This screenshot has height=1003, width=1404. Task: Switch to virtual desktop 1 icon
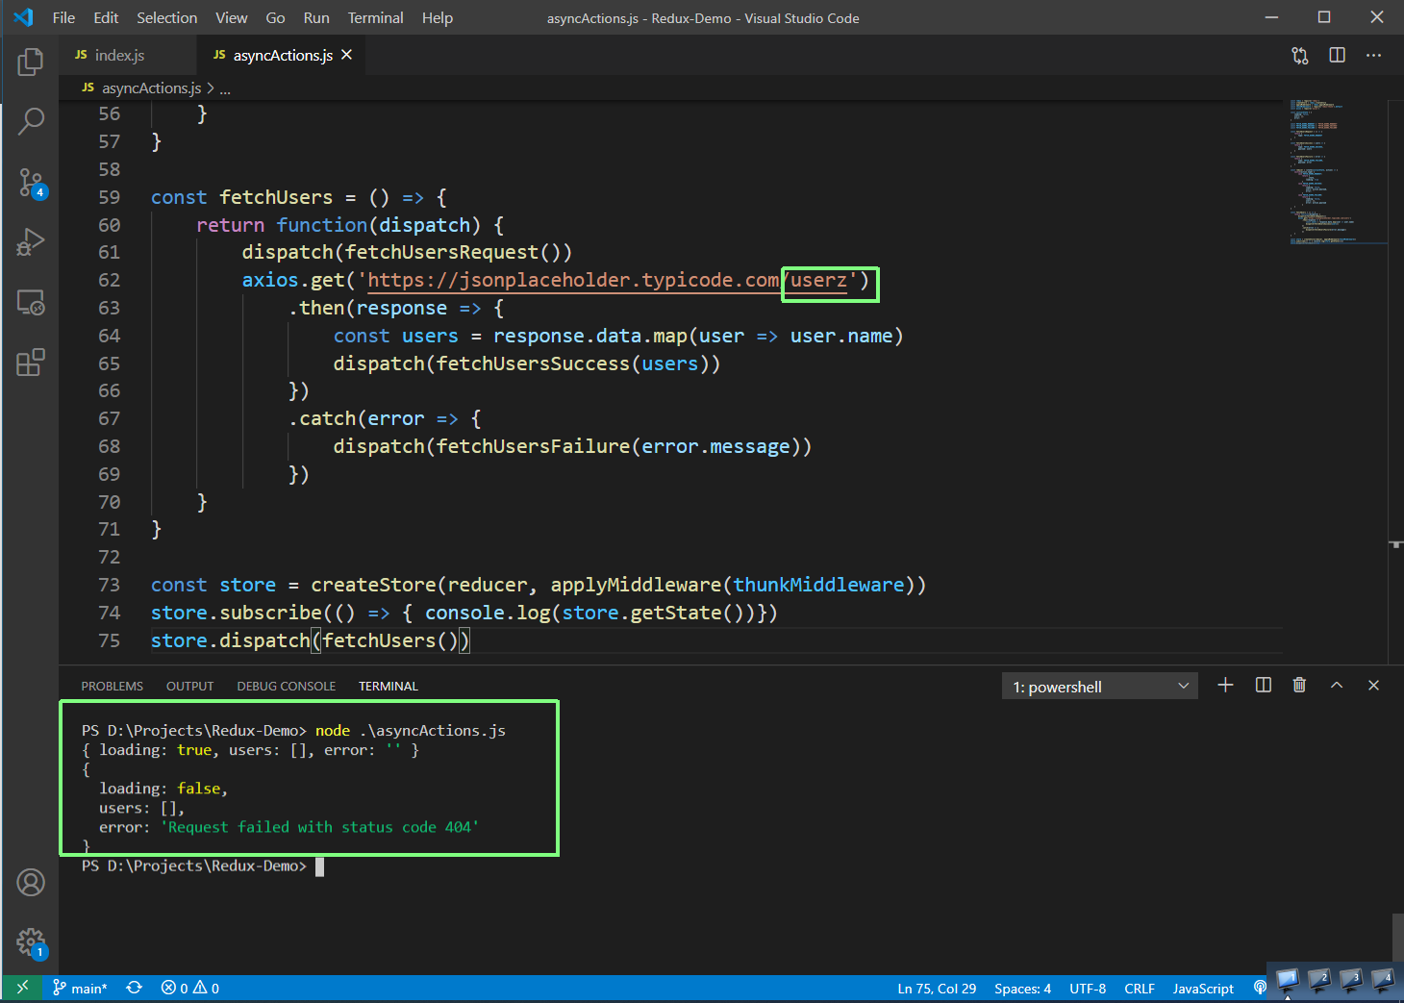1287,980
